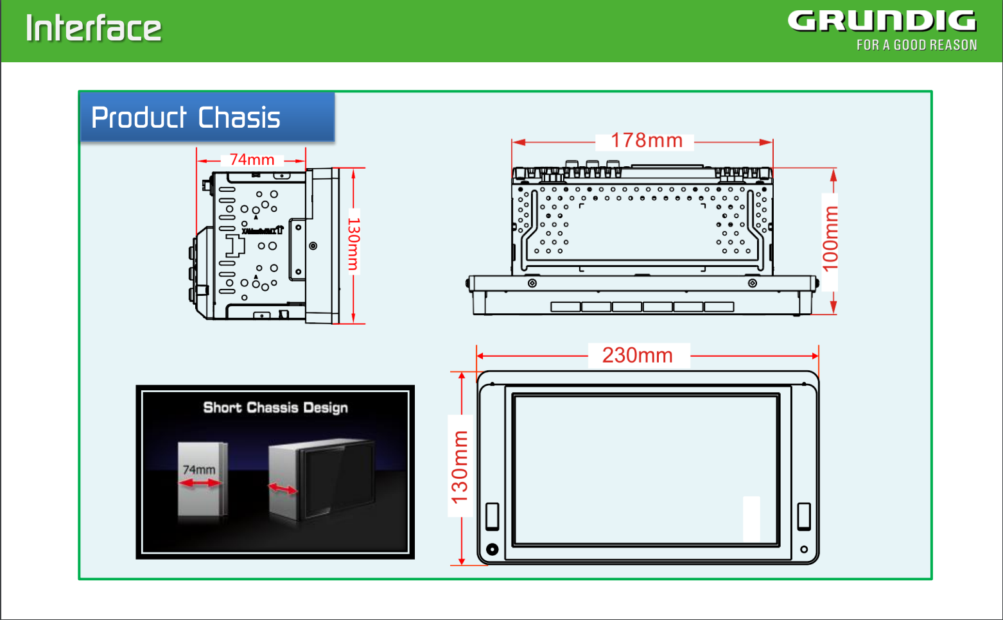The width and height of the screenshot is (1003, 620).
Task: Click the FOR A GOOD REASON tagline
Action: click(916, 45)
